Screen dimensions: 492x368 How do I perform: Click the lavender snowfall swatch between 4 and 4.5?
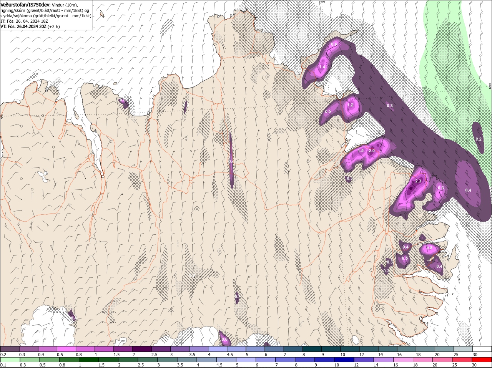[x=218, y=349]
